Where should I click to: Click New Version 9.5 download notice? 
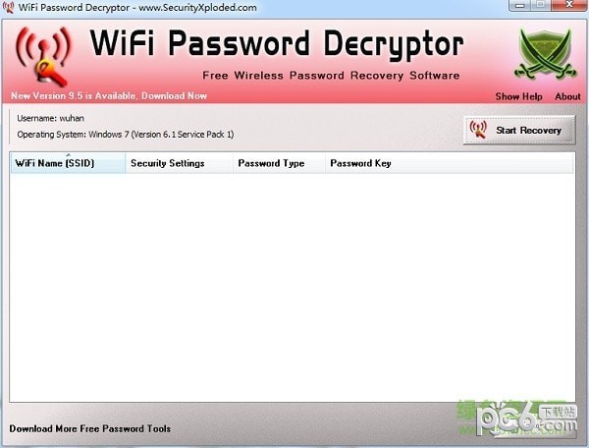click(109, 96)
